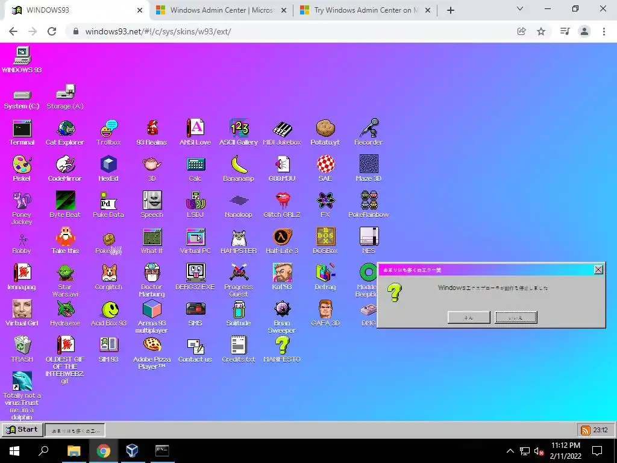Click the RSS feed tray icon

(x=585, y=430)
